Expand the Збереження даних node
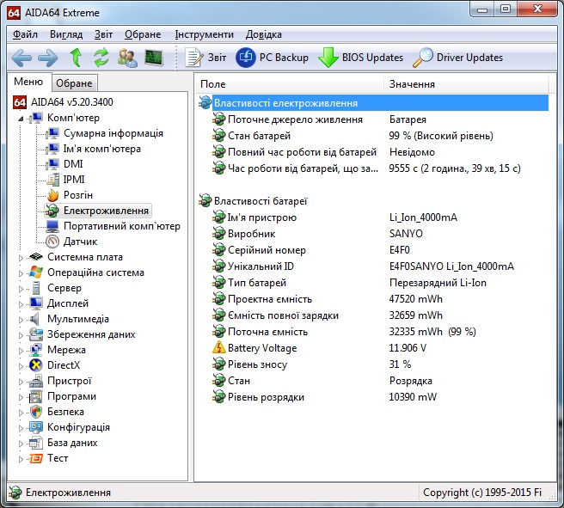 [x=21, y=334]
